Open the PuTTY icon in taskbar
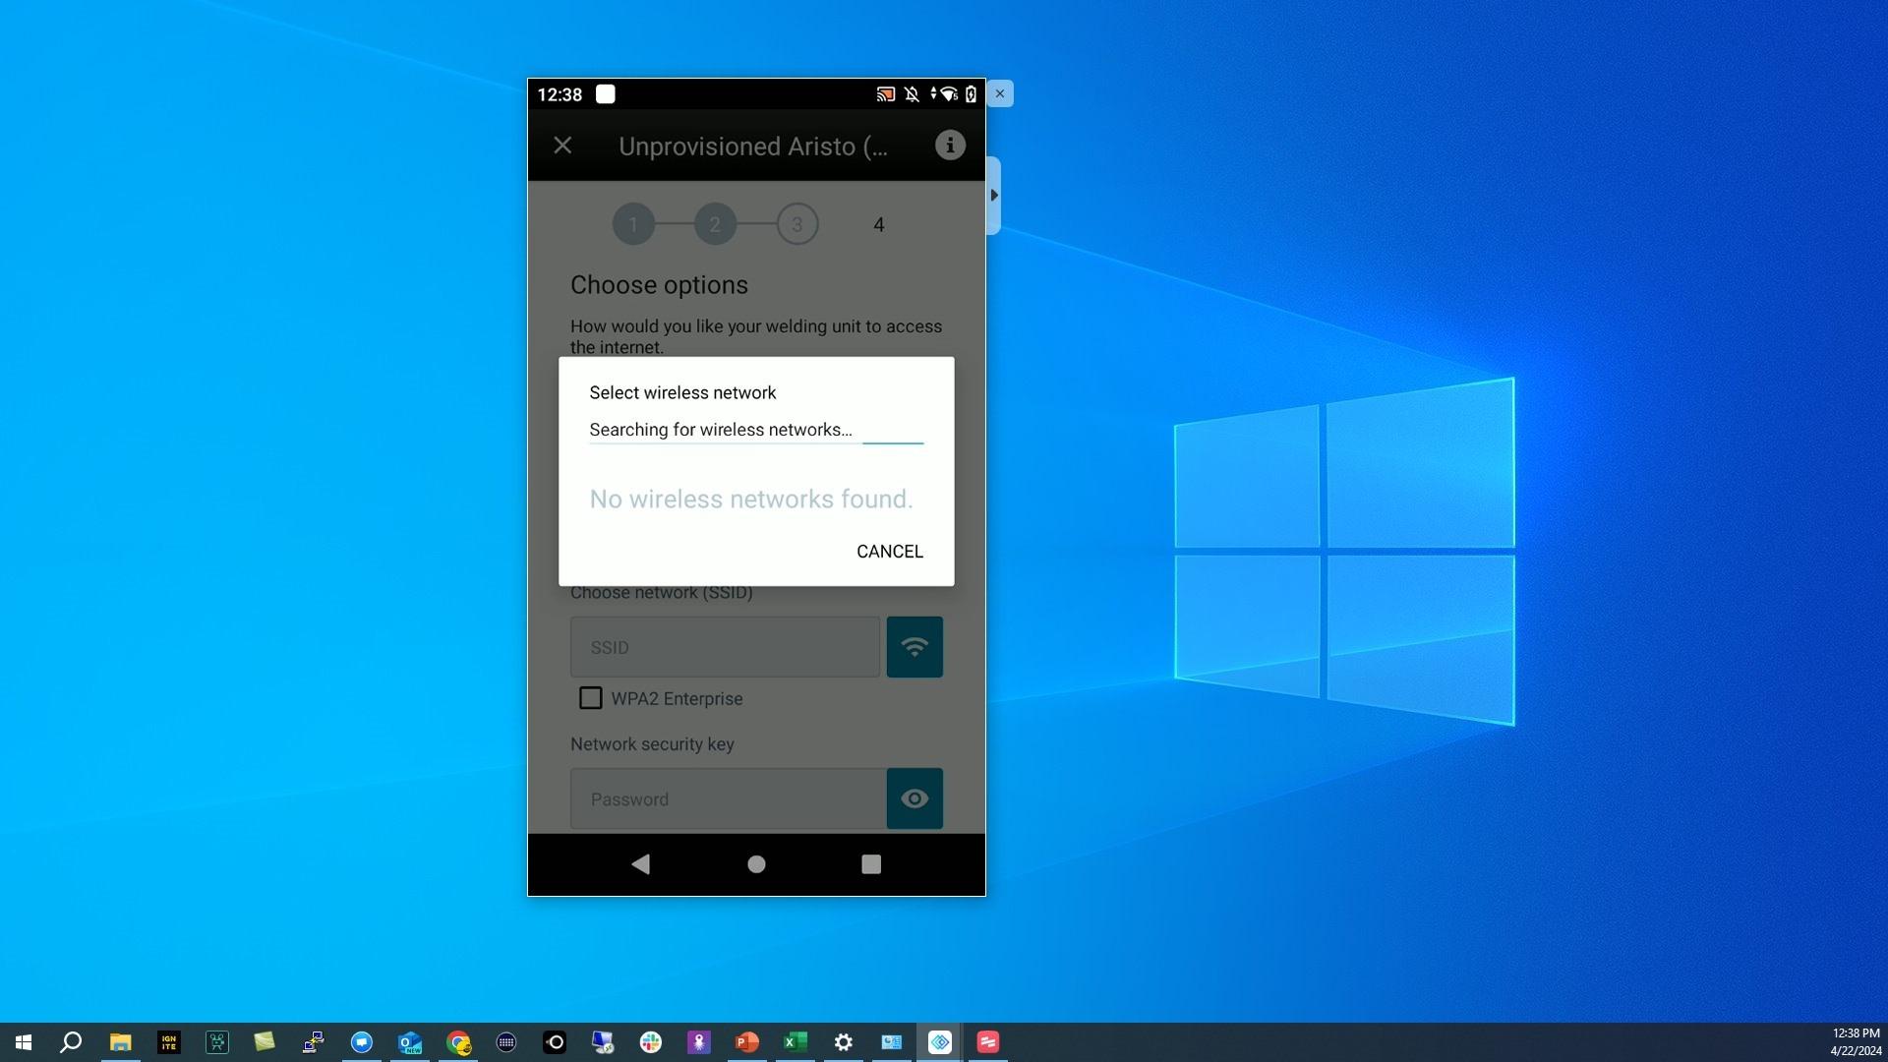The width and height of the screenshot is (1888, 1062). point(313,1042)
